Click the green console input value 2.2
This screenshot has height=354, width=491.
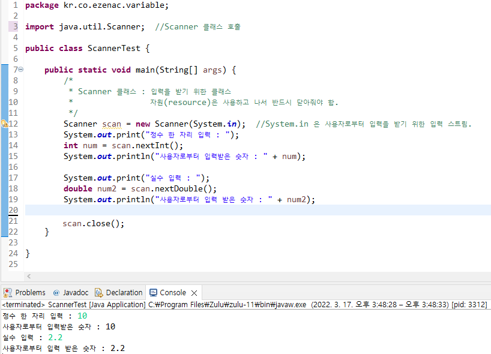pos(55,337)
